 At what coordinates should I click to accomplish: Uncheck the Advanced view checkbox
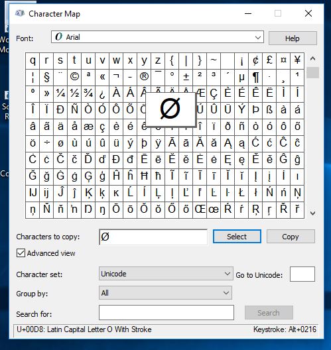pos(21,253)
